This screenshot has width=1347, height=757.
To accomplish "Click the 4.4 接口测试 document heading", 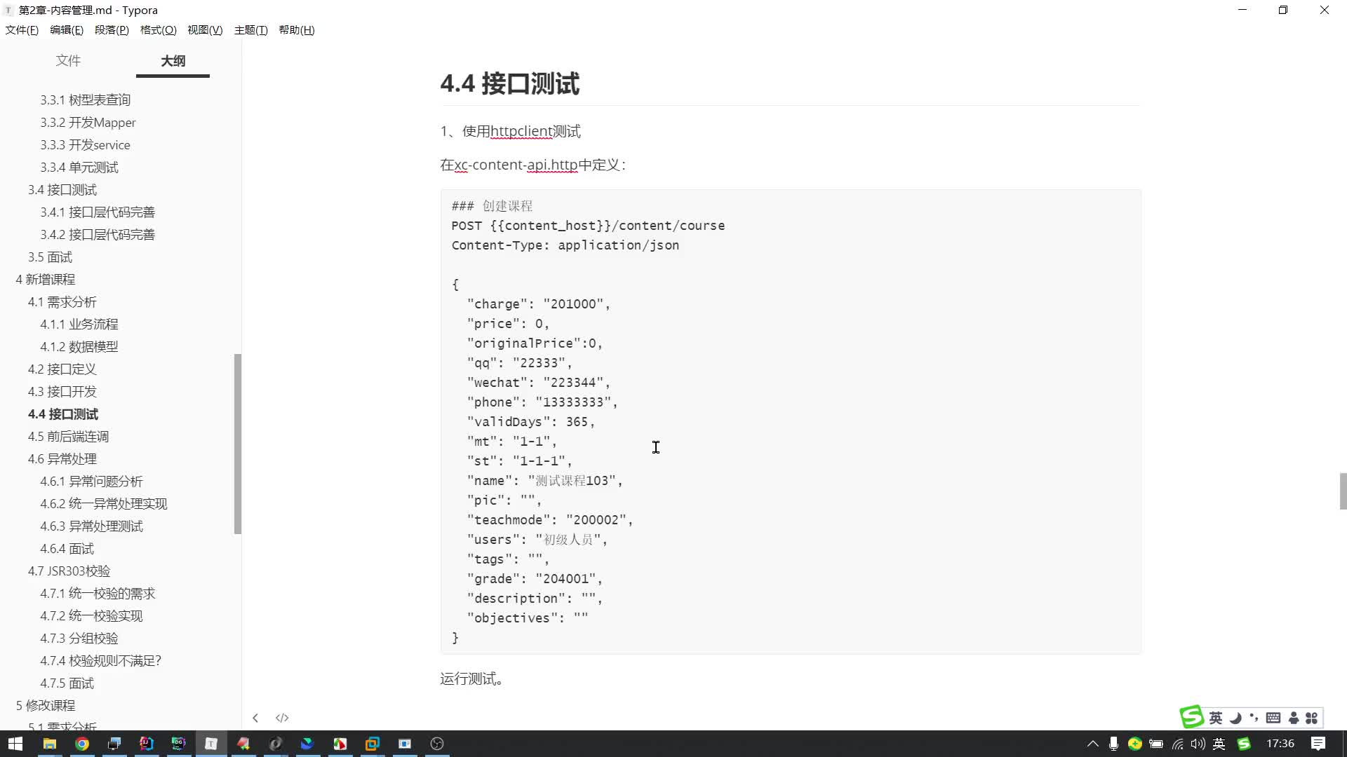I will coord(509,84).
